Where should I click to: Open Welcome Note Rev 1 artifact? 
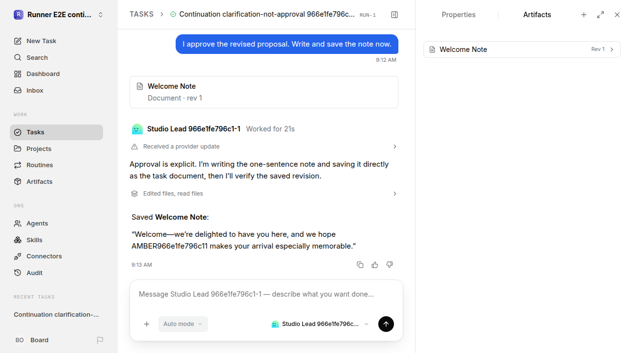click(x=522, y=50)
